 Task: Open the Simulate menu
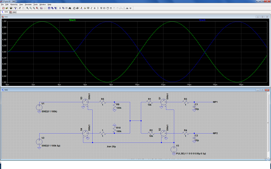point(28,5)
